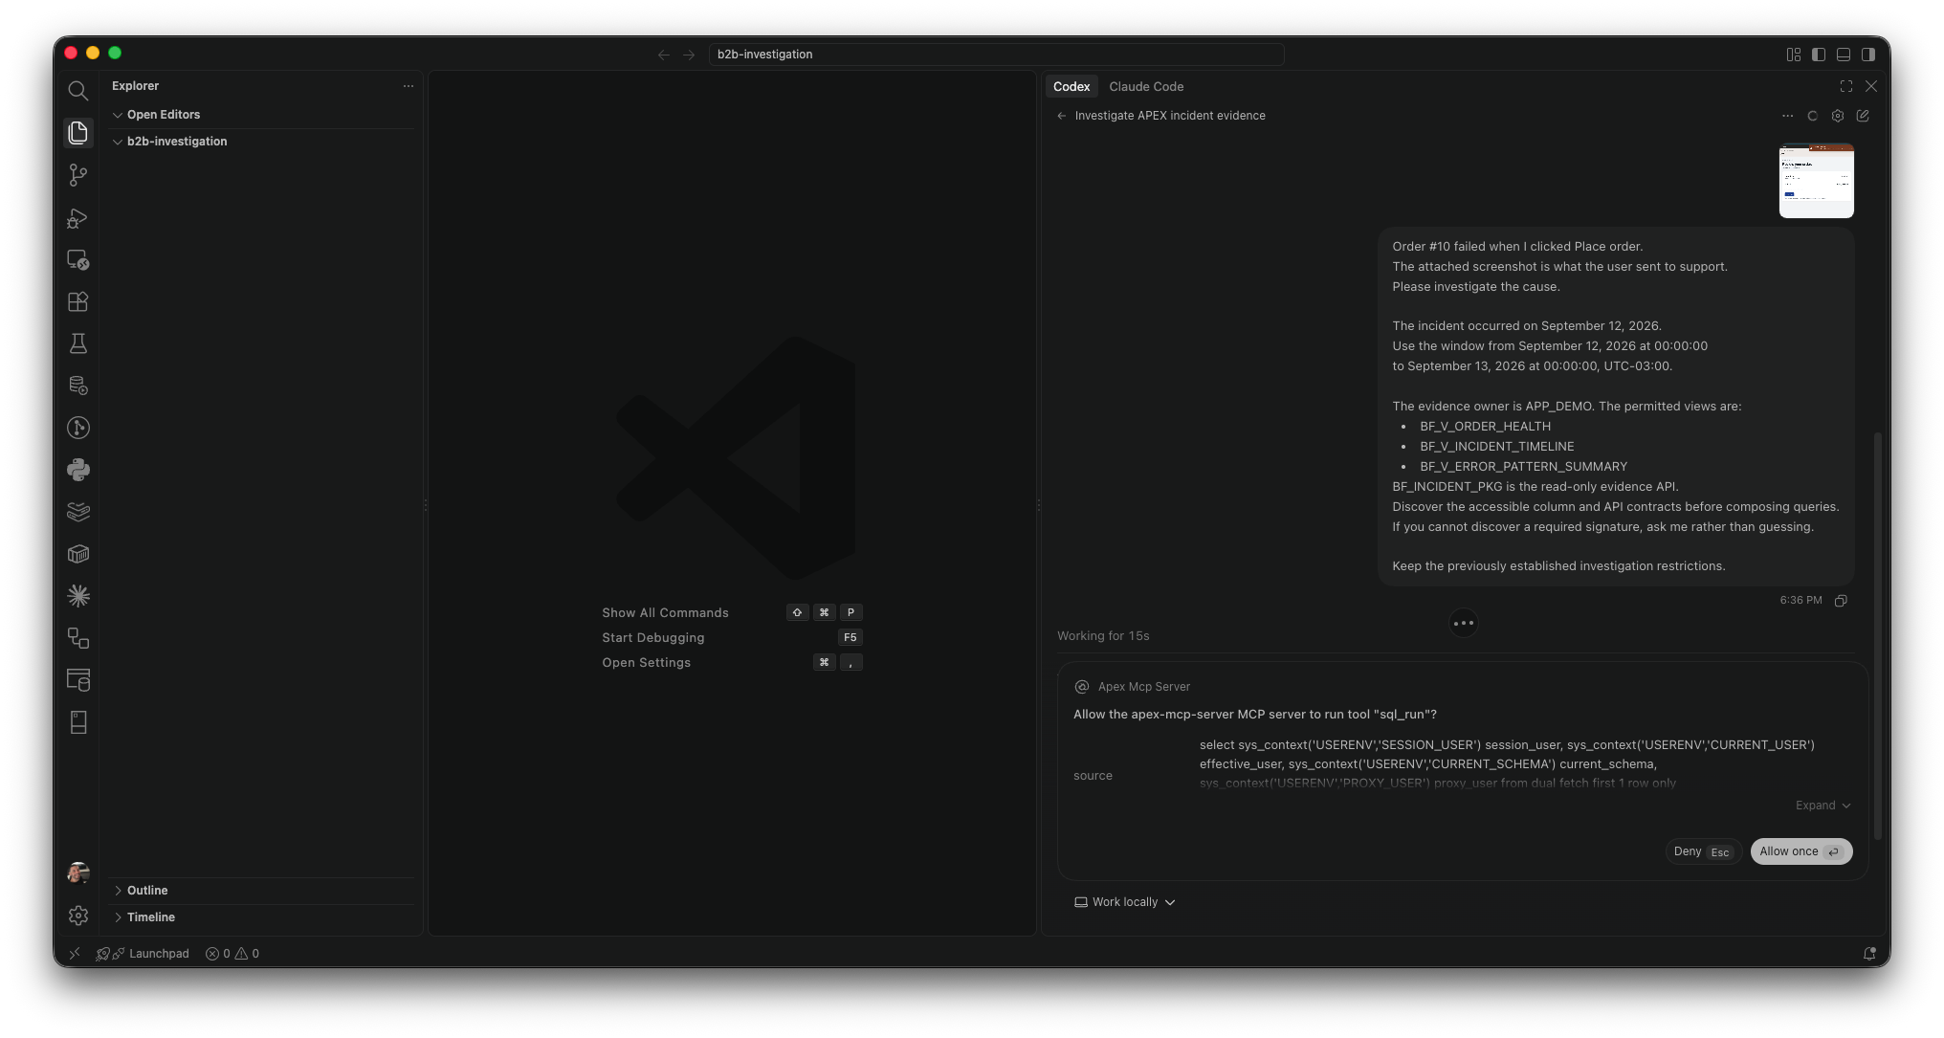Open the account avatar
This screenshot has height=1038, width=1944.
coord(78,872)
